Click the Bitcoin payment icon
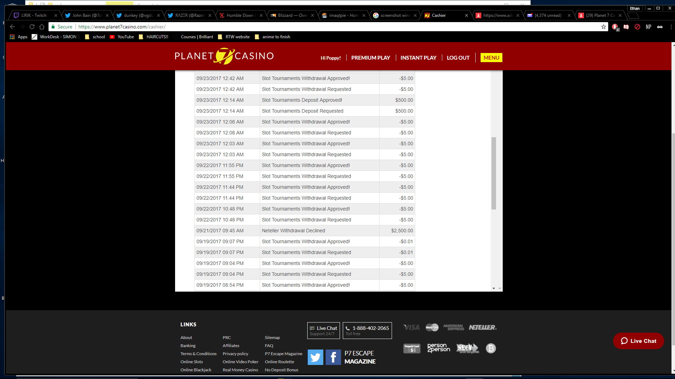Screen dimensions: 675x379 pyautogui.click(x=491, y=348)
